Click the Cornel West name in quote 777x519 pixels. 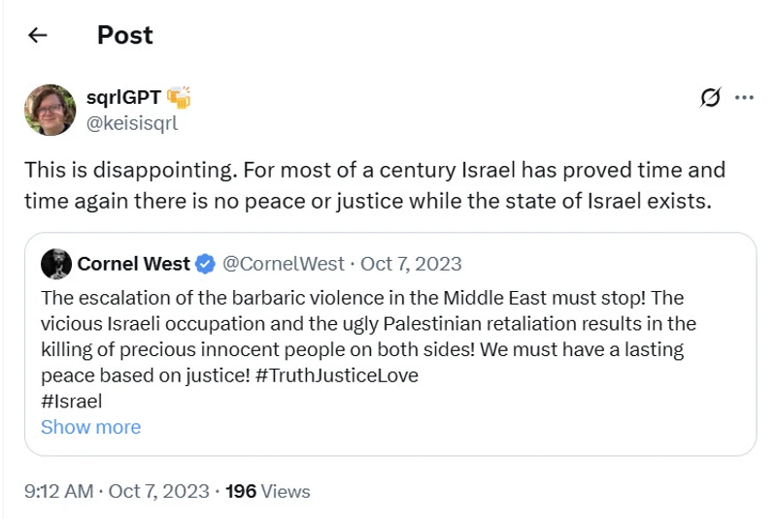(x=134, y=264)
